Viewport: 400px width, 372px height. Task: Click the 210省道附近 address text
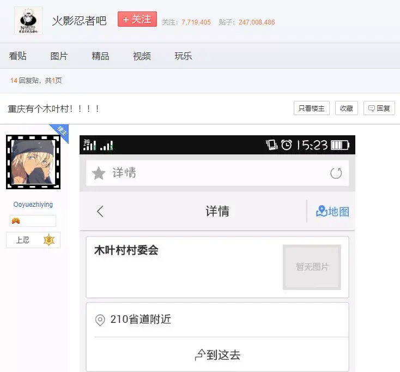[x=141, y=319]
